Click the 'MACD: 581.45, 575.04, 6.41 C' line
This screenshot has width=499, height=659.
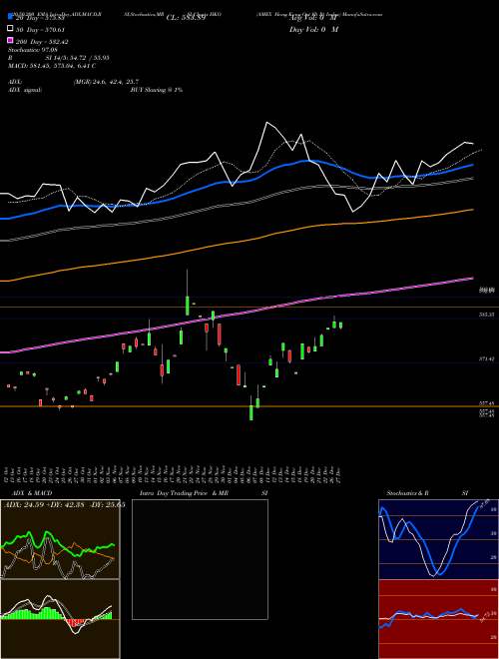pyautogui.click(x=52, y=66)
